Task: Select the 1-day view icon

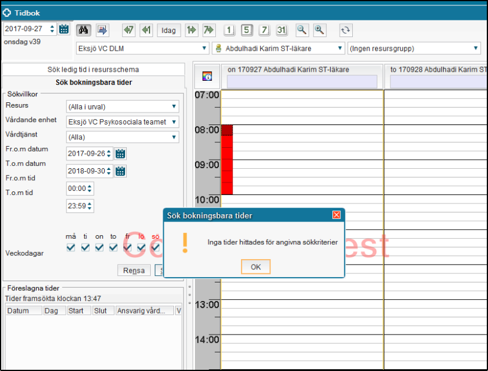Action: pyautogui.click(x=229, y=30)
